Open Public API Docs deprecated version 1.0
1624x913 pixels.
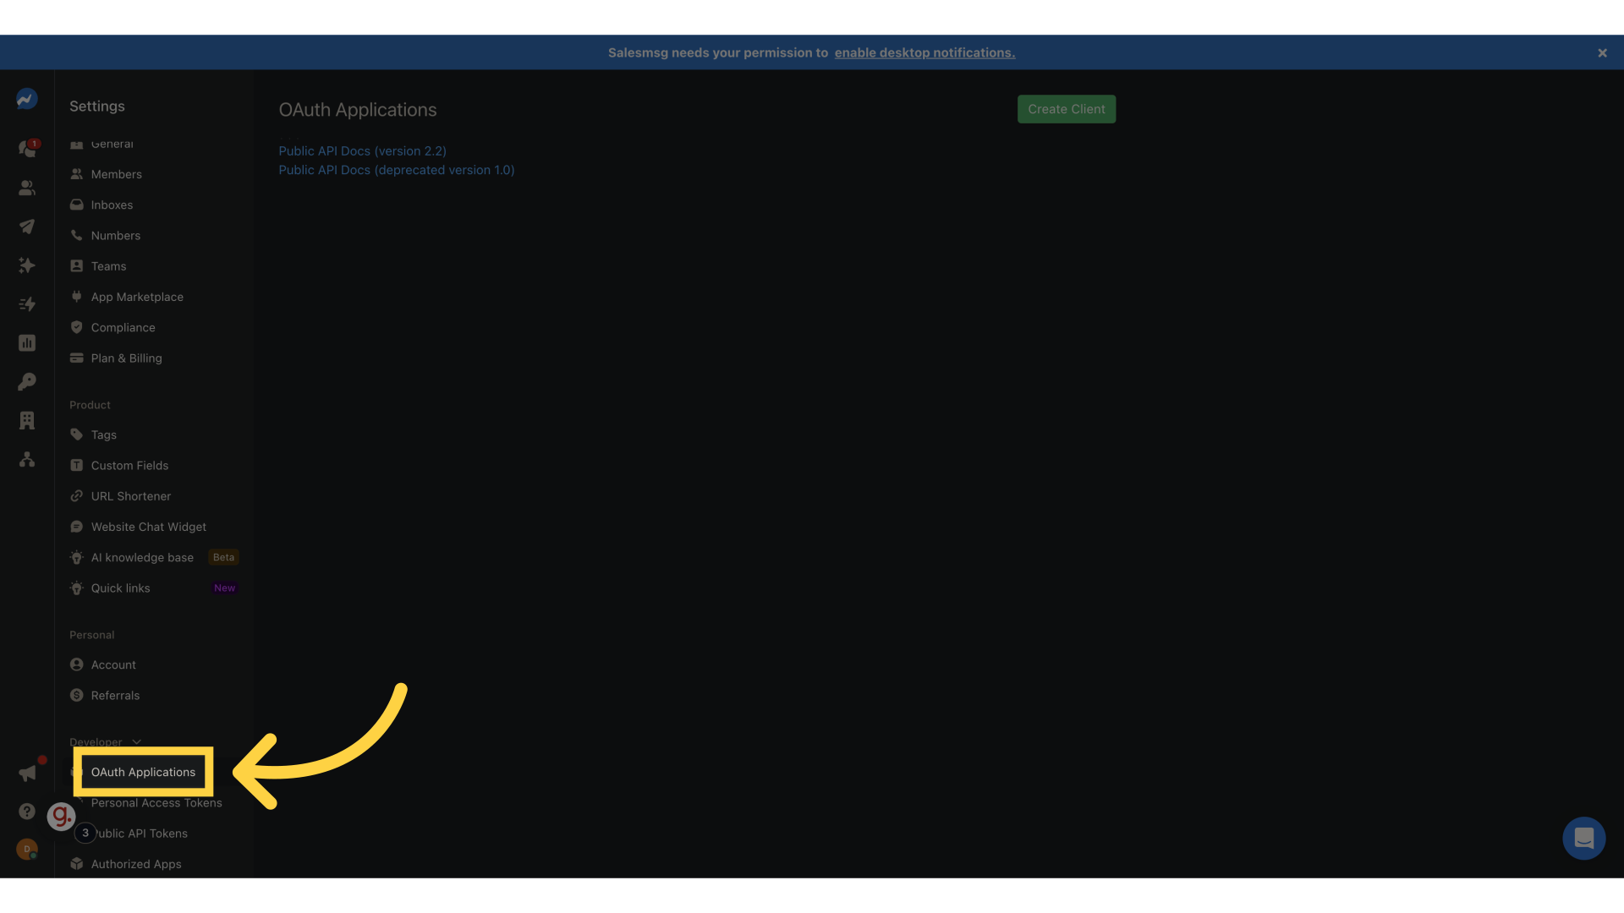(x=397, y=170)
